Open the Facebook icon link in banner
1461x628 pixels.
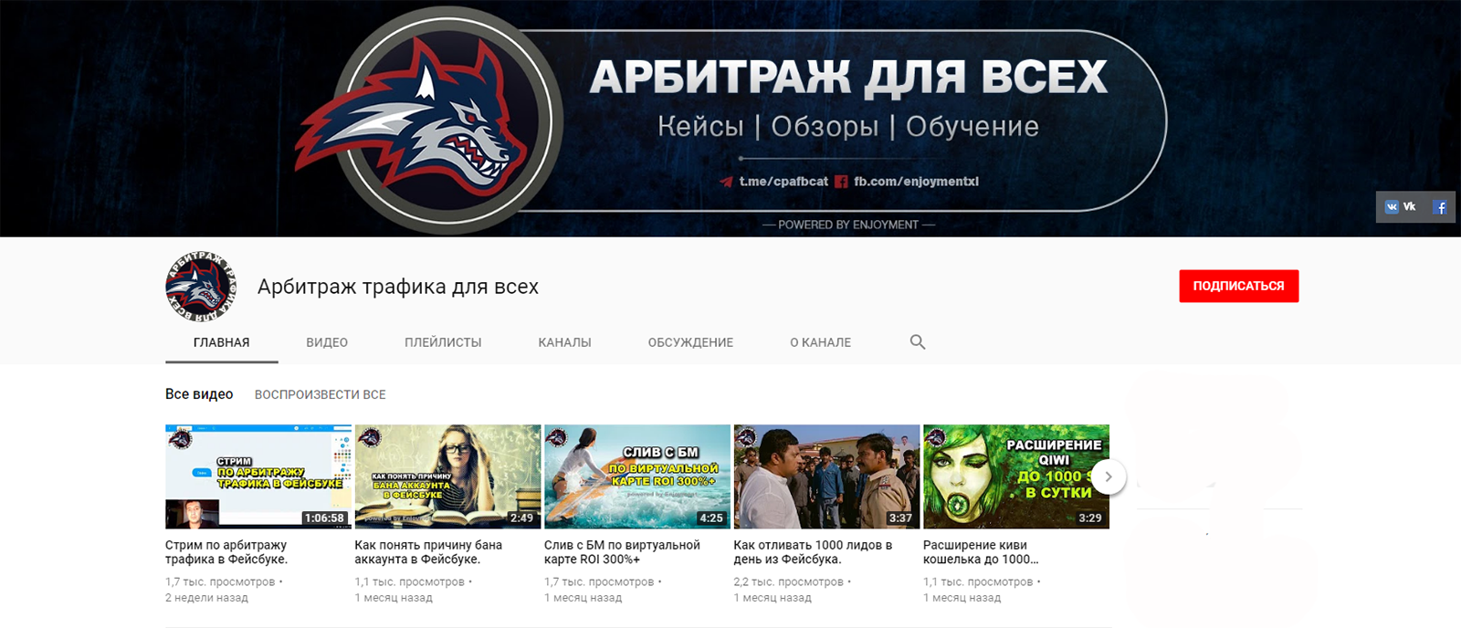[1439, 207]
